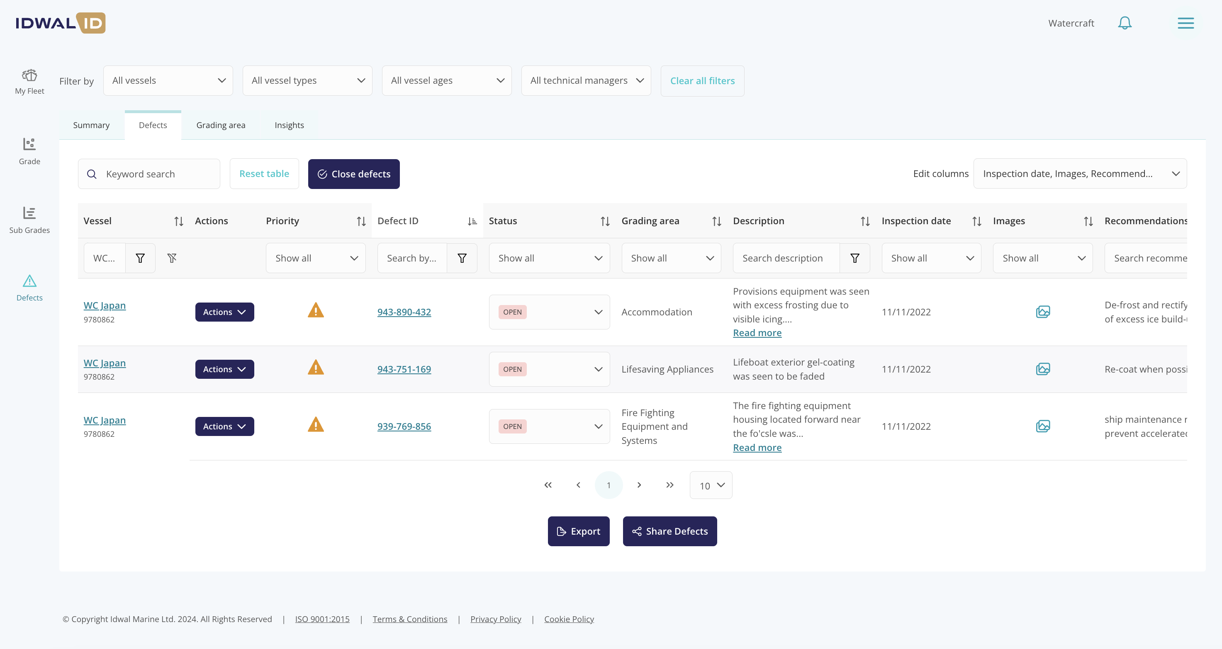Image resolution: width=1222 pixels, height=649 pixels.
Task: Click the Share Defects button
Action: (669, 531)
